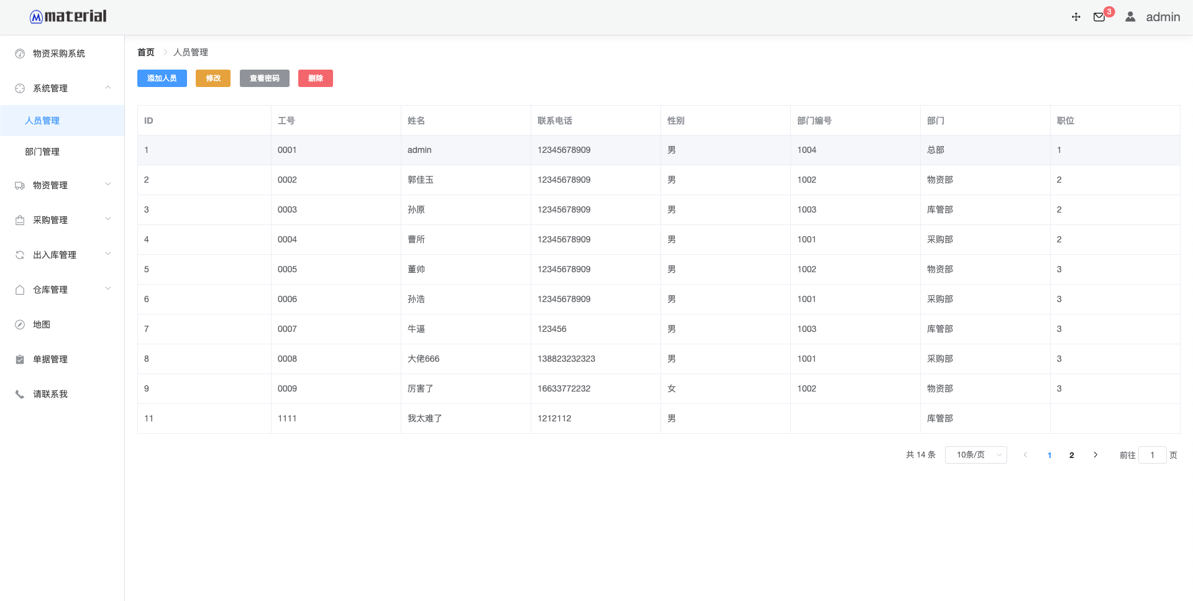
Task: Expand the 采购管理 submenu arrow
Action: [108, 219]
